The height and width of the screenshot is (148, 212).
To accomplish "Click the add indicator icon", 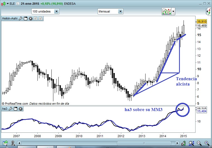I will click(x=166, y=11).
